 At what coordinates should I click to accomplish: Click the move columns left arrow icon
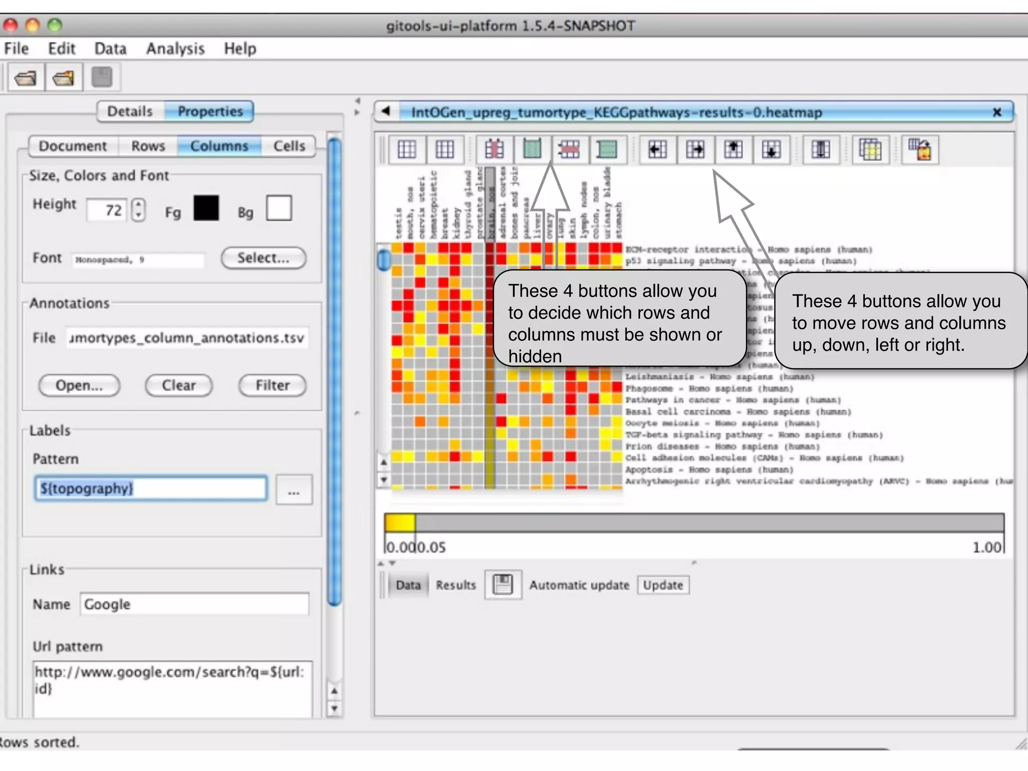[x=657, y=149]
